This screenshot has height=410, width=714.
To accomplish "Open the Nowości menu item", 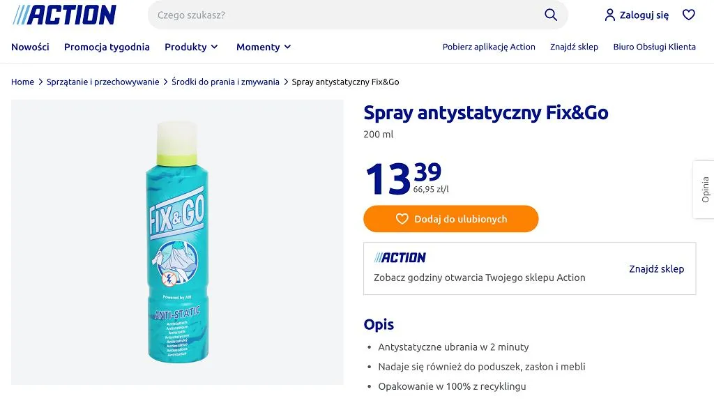I will click(30, 47).
